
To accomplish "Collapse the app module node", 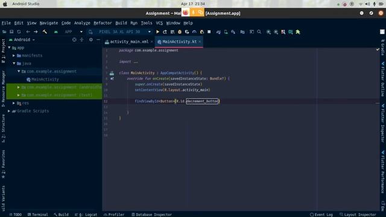I will [10, 48].
